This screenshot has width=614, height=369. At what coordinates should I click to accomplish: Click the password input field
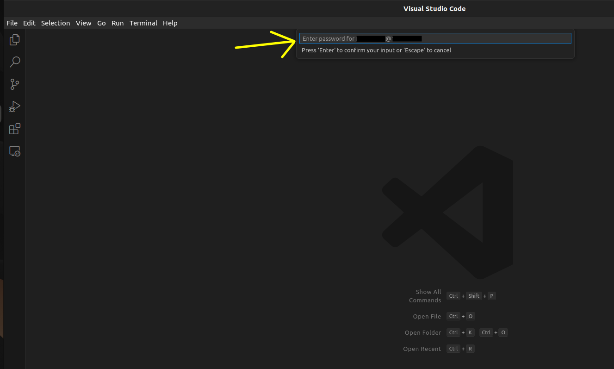[435, 38]
